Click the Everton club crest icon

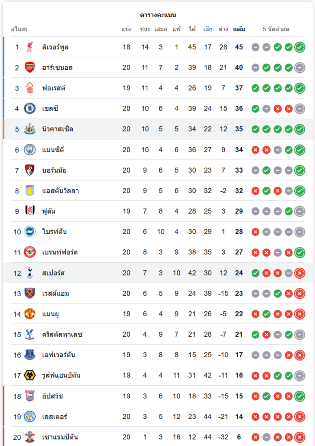30,355
